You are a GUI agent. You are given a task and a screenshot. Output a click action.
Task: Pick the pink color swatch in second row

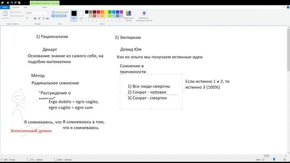(98, 16)
